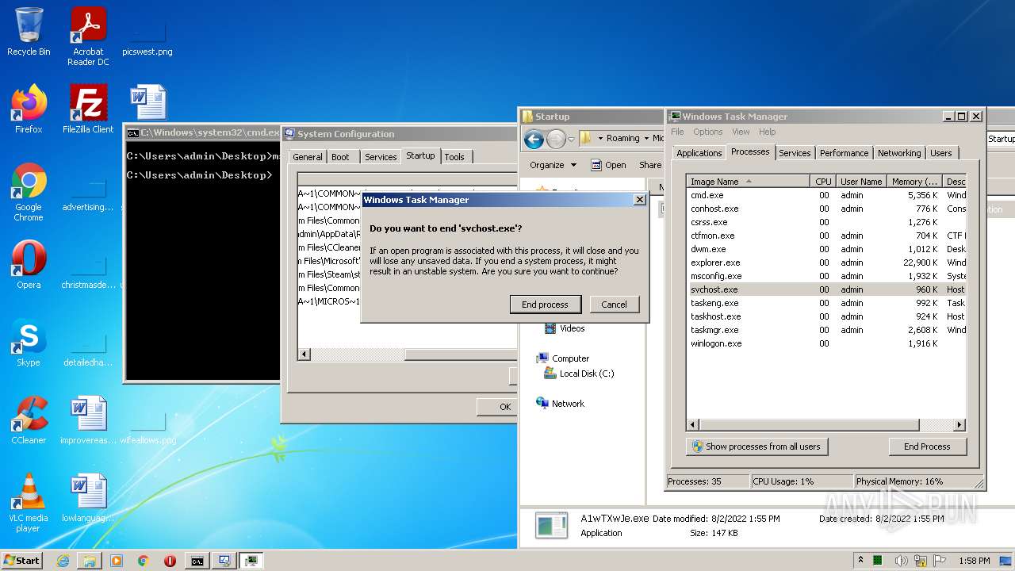Open Tools tab in System Configuration

(454, 157)
